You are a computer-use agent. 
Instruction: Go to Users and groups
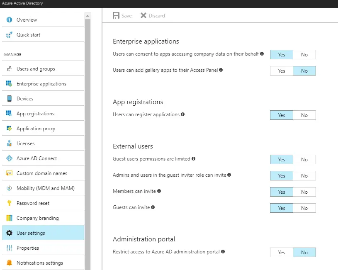pos(43,68)
